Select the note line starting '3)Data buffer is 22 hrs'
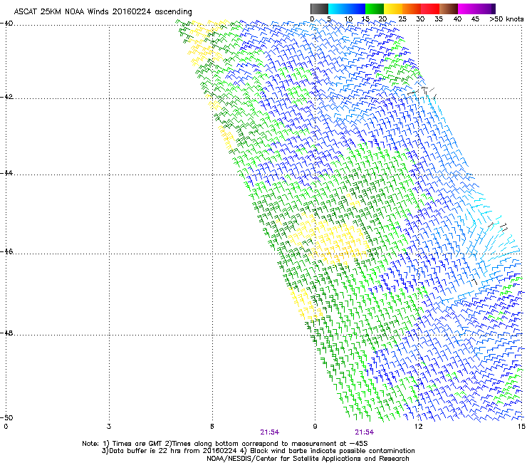527x463 pixels. 258,451
